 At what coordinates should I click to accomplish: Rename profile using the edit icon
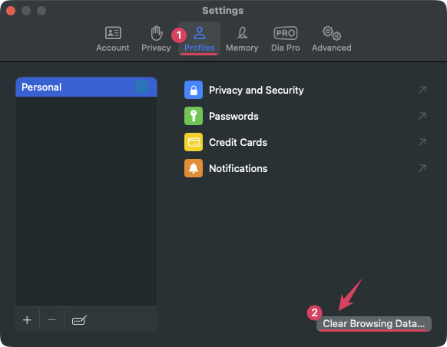pos(79,320)
